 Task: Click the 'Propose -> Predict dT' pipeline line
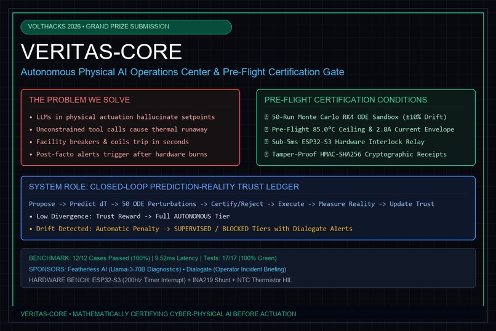(x=231, y=203)
